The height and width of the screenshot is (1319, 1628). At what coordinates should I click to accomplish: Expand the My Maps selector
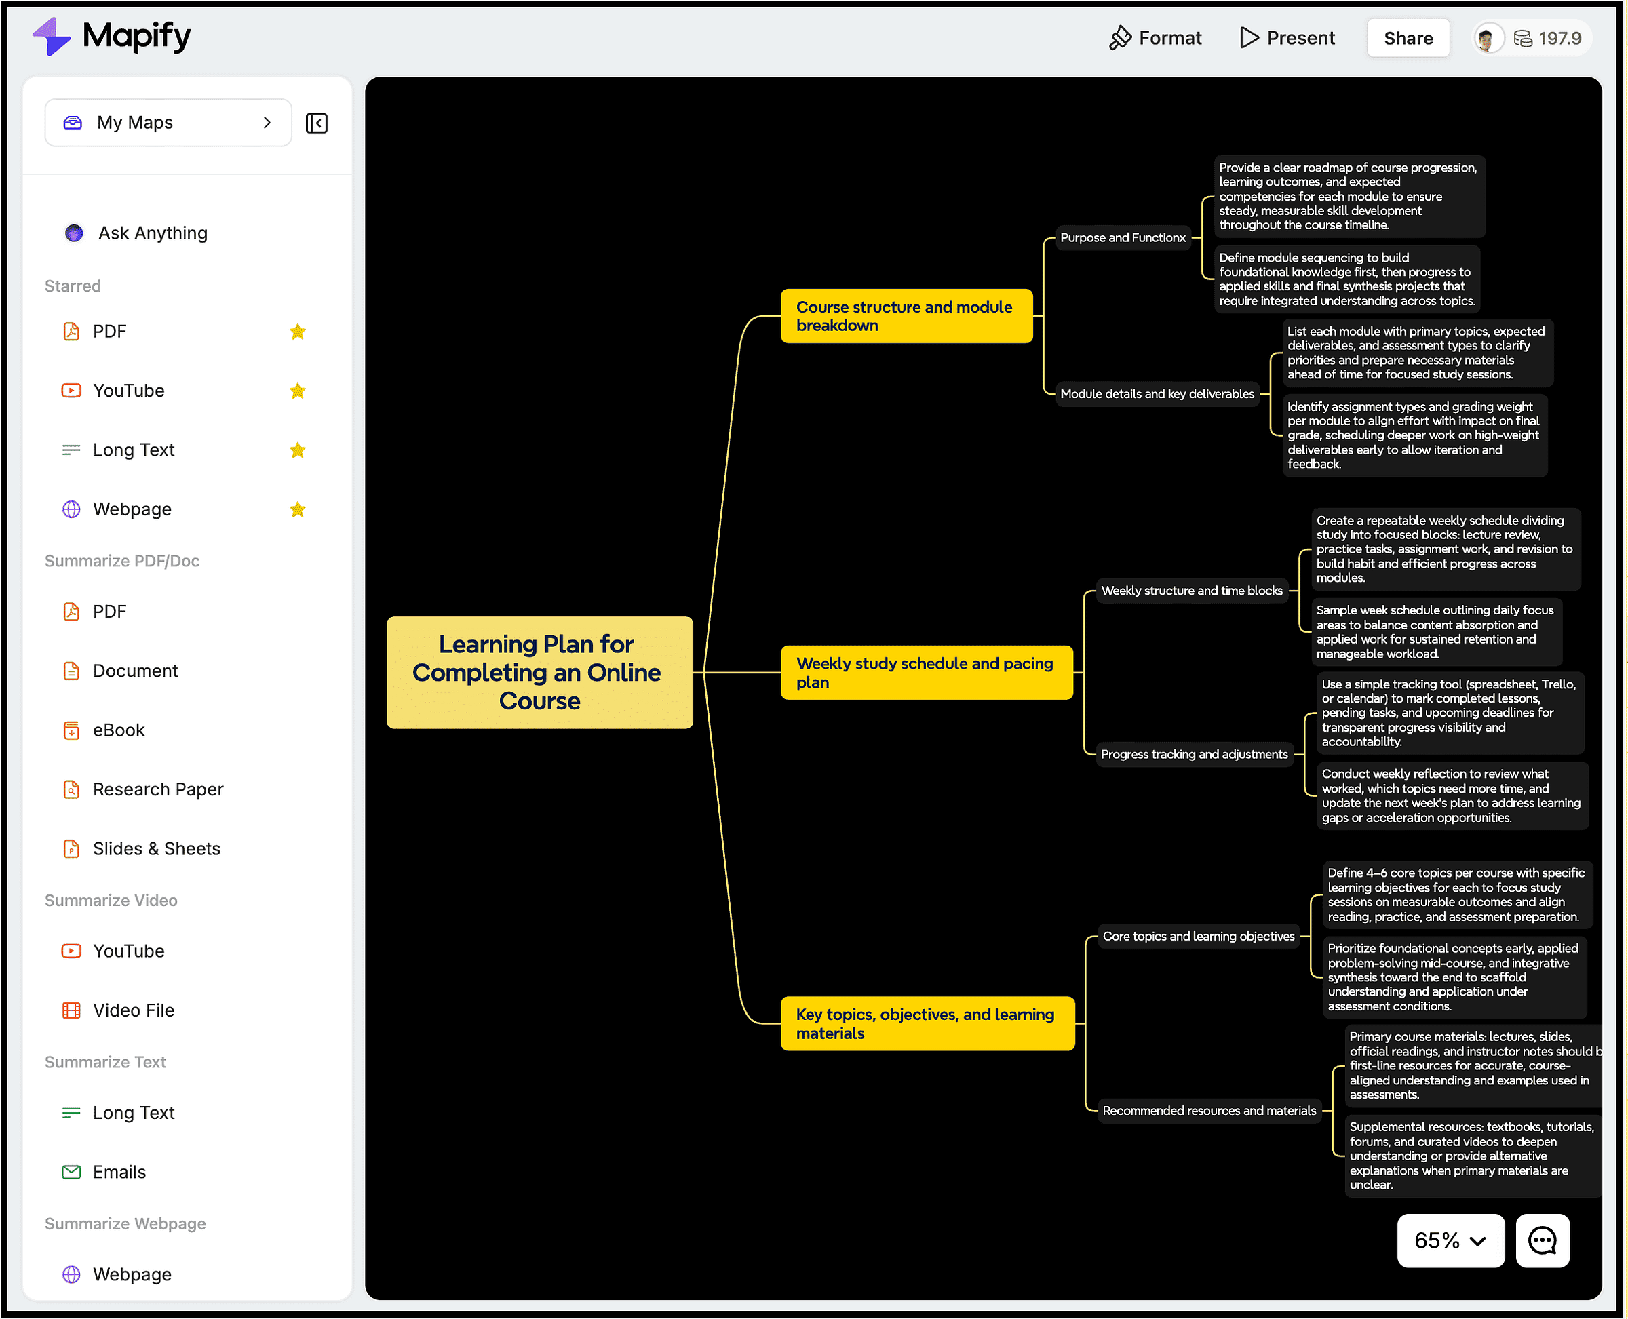pos(168,122)
